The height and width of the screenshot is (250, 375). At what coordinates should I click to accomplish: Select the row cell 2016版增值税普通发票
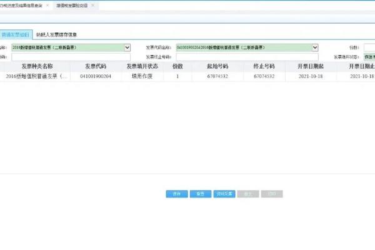pyautogui.click(x=37, y=76)
